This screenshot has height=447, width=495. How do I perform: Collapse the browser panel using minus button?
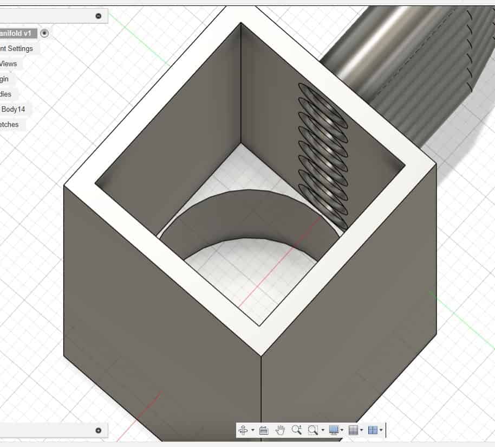click(x=99, y=16)
